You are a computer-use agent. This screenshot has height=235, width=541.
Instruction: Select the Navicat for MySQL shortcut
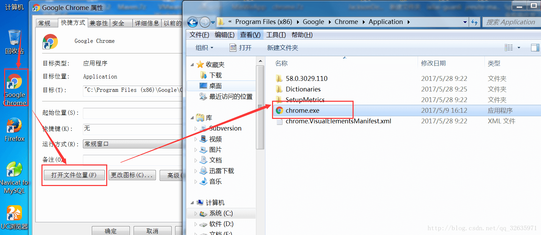[x=14, y=178]
